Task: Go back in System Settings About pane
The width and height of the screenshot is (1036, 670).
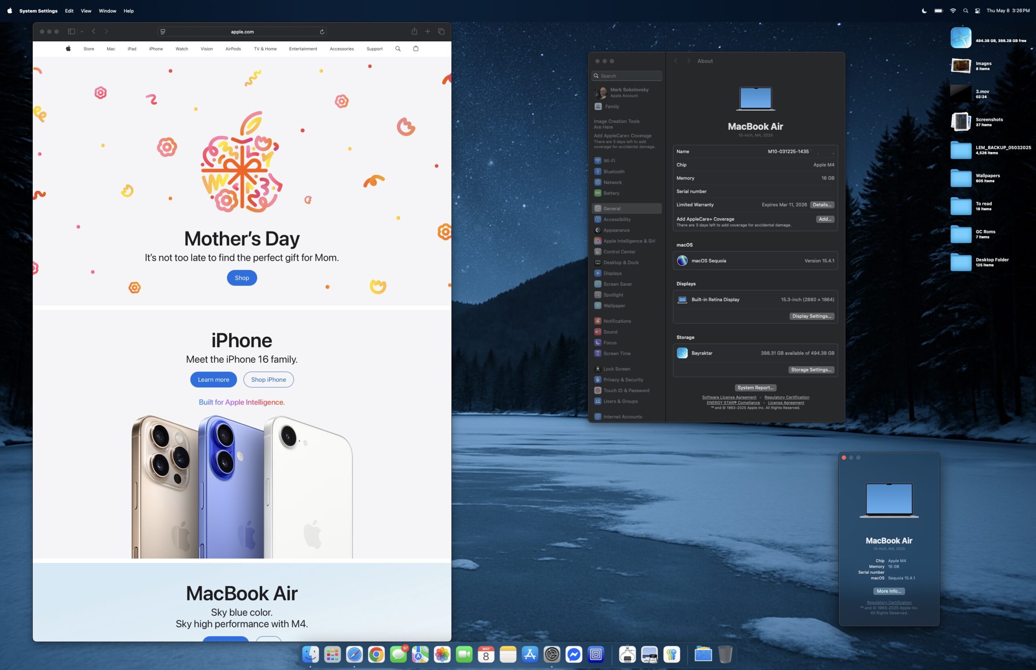Action: coord(675,61)
